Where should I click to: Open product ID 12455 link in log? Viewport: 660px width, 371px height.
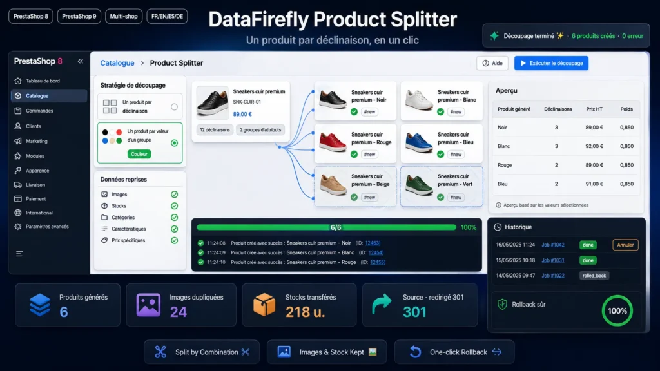pos(377,262)
